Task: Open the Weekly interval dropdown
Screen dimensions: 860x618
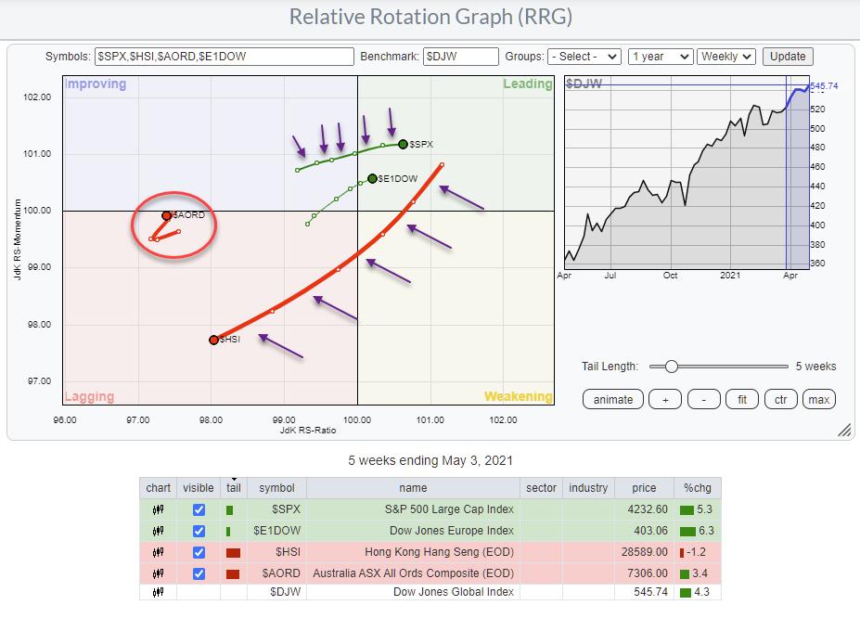Action: (726, 57)
